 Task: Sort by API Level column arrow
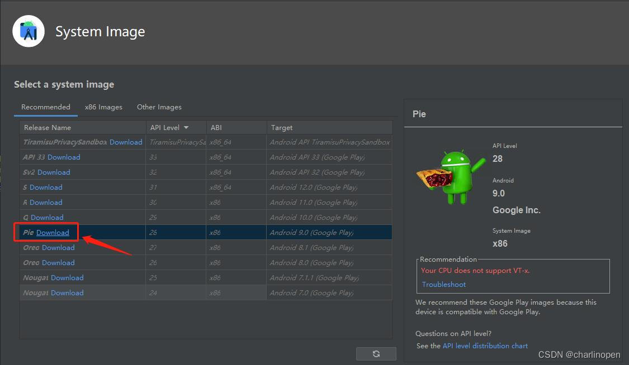point(186,128)
